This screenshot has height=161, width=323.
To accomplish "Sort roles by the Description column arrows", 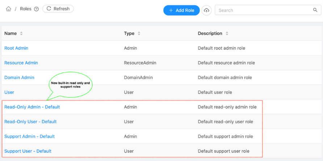I will [x=227, y=34].
